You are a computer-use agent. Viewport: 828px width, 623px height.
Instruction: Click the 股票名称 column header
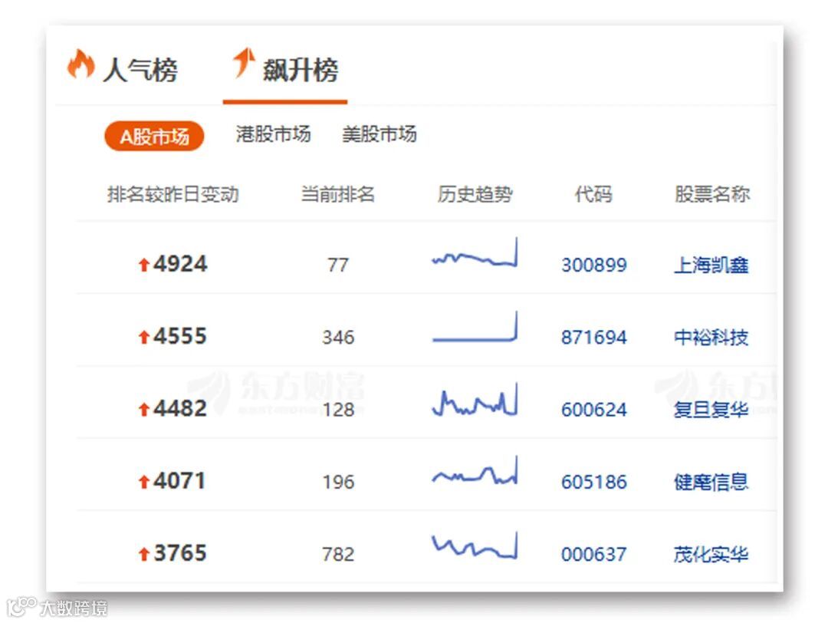click(x=711, y=194)
